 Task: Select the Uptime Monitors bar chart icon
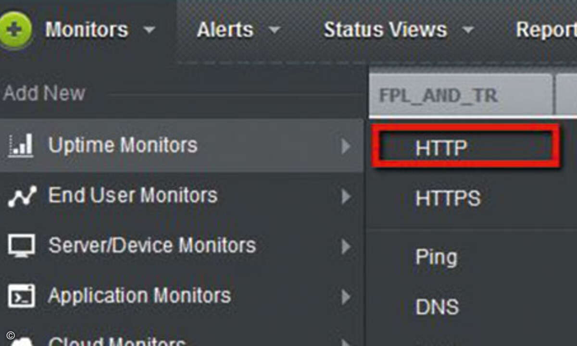point(21,145)
